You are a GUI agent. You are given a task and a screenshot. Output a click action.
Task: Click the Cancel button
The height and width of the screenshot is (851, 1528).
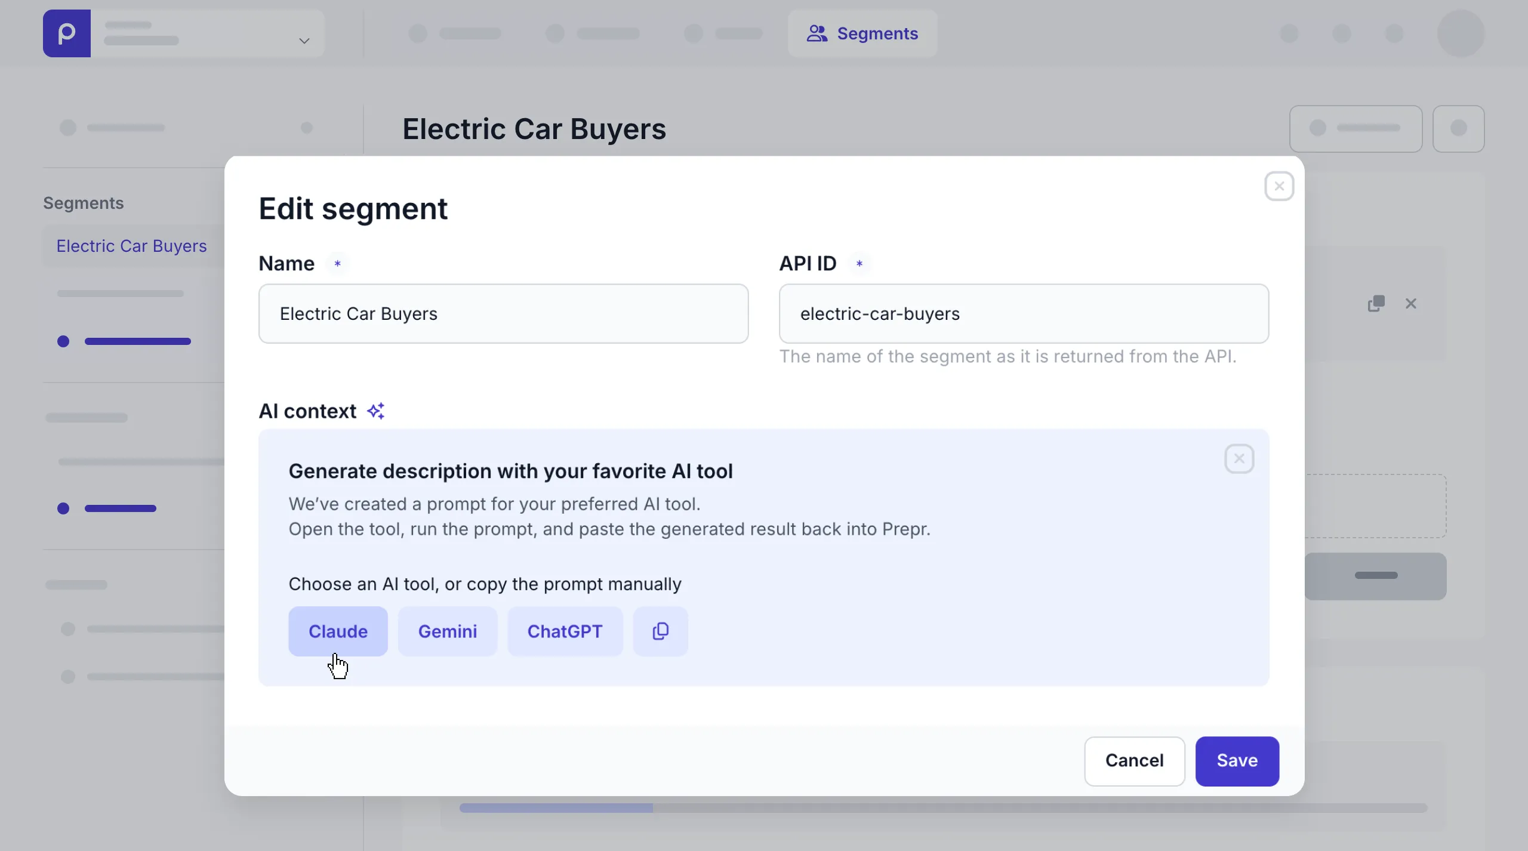(x=1135, y=761)
